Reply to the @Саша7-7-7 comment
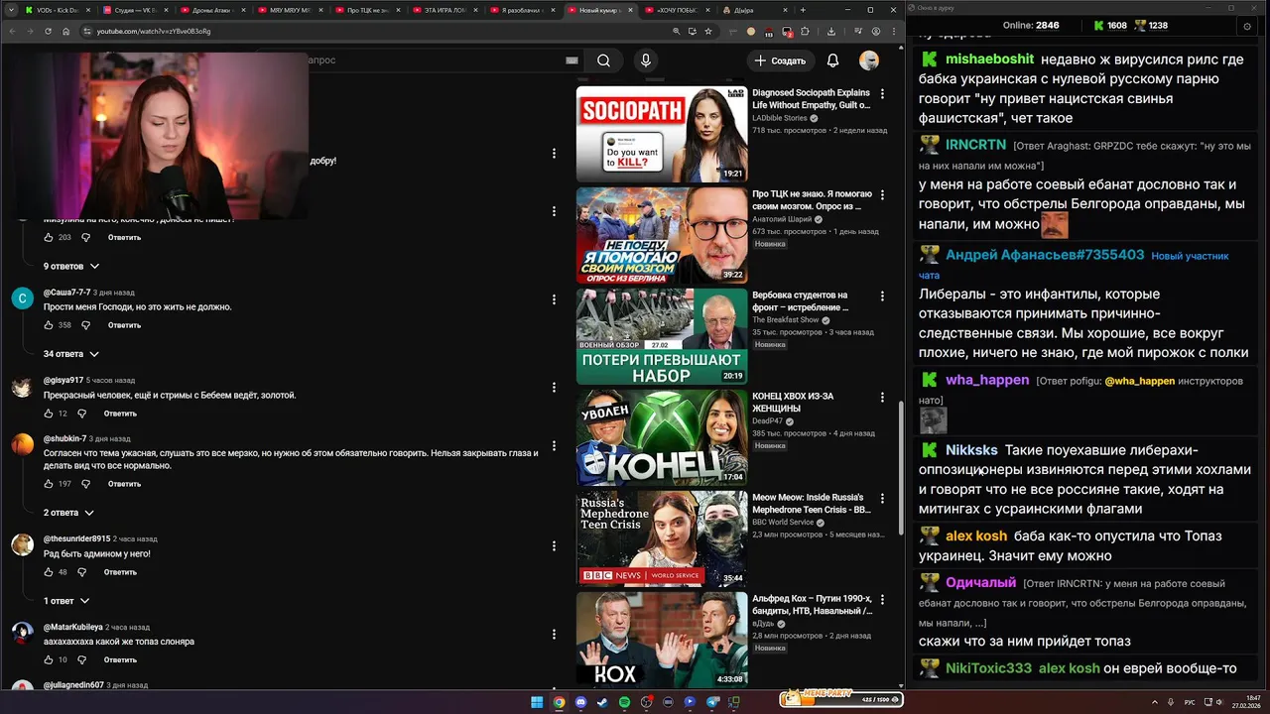The width and height of the screenshot is (1270, 714). point(124,325)
